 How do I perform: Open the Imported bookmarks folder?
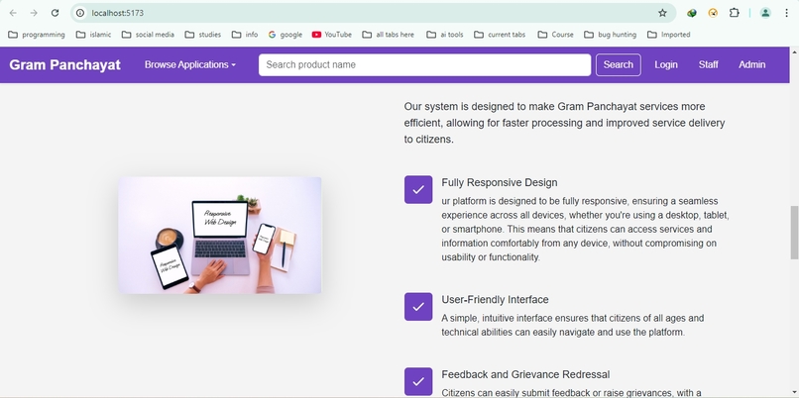pos(668,35)
